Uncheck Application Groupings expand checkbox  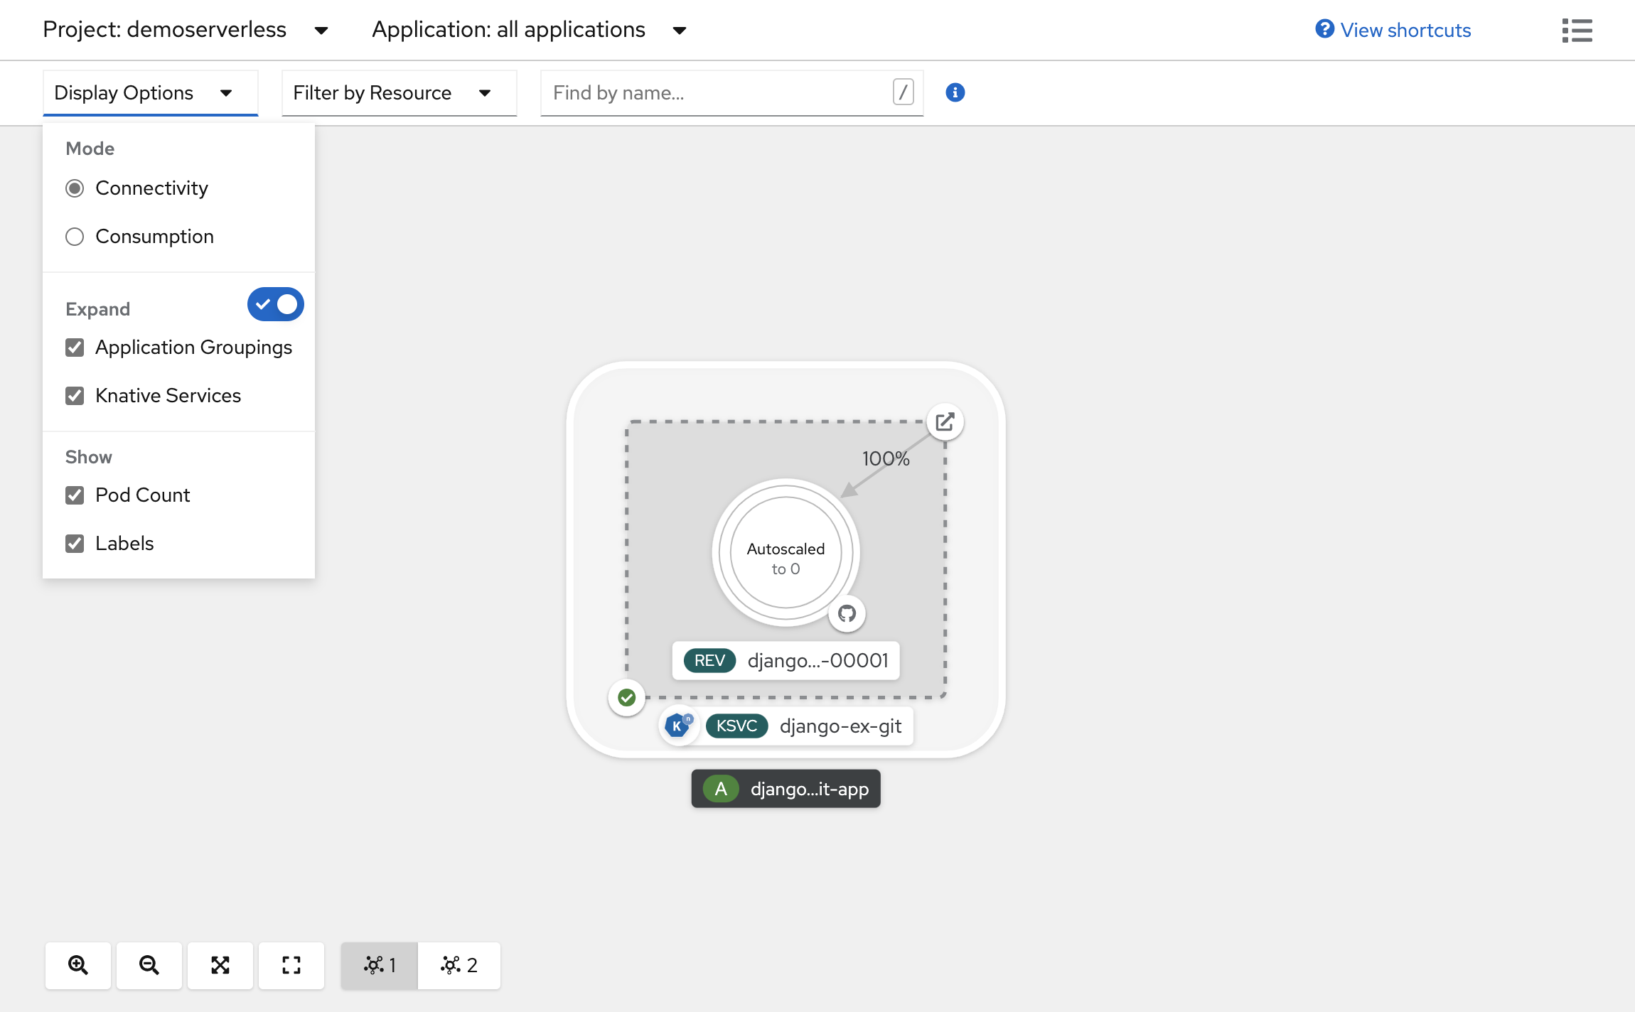75,347
